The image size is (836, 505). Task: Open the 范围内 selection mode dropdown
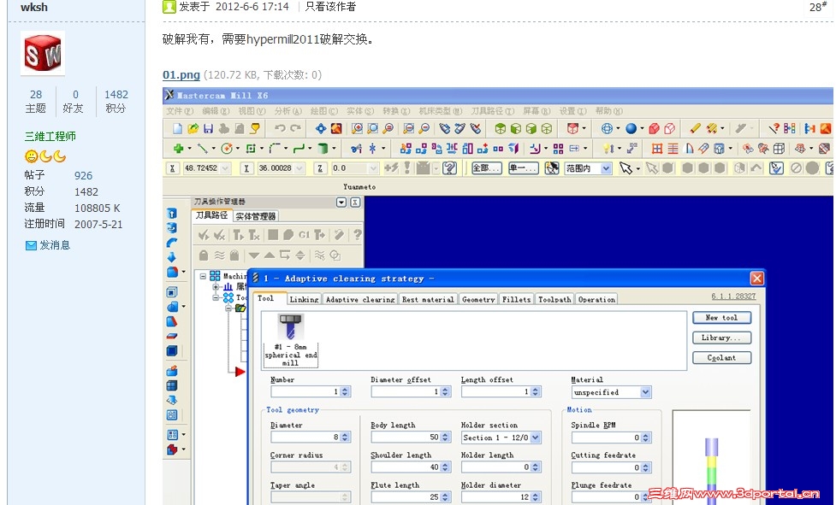pos(606,168)
